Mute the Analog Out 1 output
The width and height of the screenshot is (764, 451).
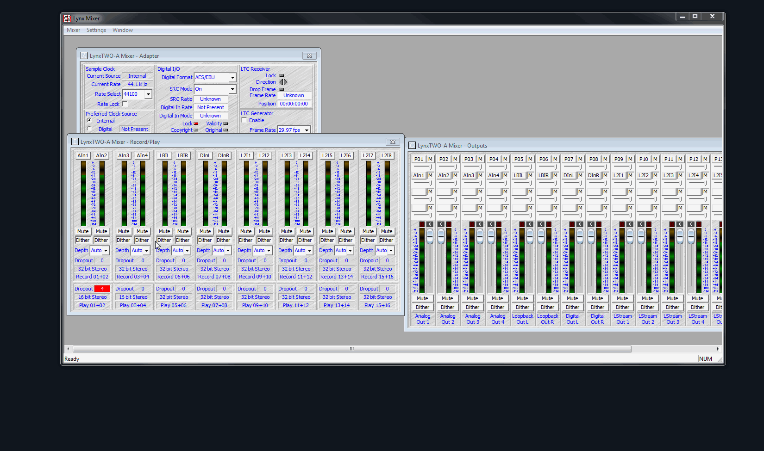422,298
